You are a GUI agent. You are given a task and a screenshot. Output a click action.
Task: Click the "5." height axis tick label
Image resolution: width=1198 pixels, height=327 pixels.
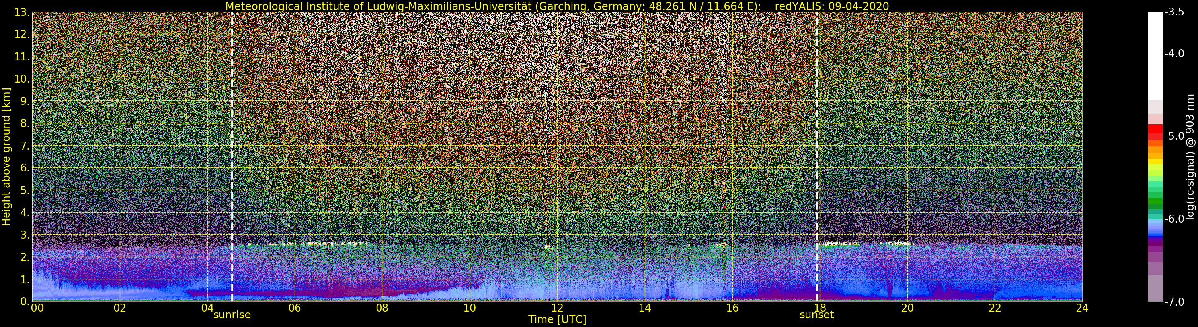(x=25, y=190)
